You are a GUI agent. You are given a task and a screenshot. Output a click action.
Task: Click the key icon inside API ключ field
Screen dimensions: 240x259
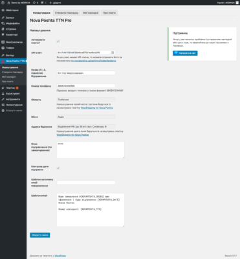[x=113, y=52]
